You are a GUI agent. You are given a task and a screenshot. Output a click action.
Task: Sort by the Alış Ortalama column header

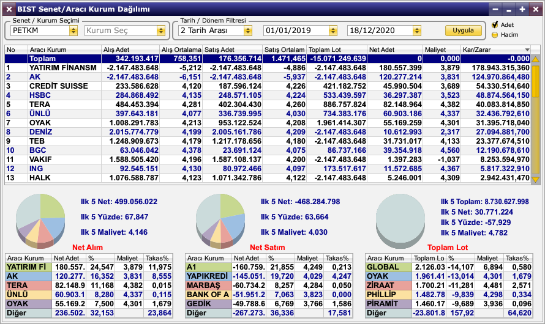click(x=181, y=50)
